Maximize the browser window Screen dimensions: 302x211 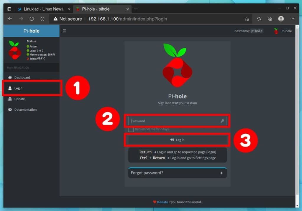tap(287, 8)
